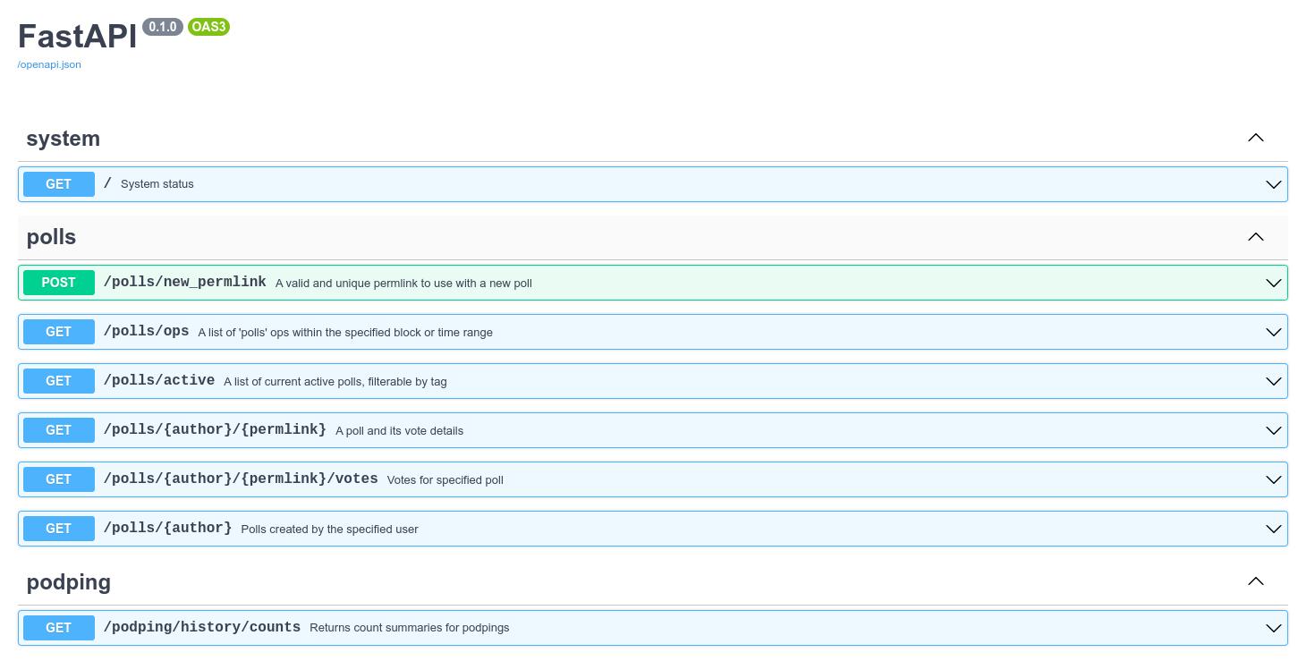
Task: Click the GET badge for 'A poll and its vote details'
Action: pyautogui.click(x=59, y=430)
